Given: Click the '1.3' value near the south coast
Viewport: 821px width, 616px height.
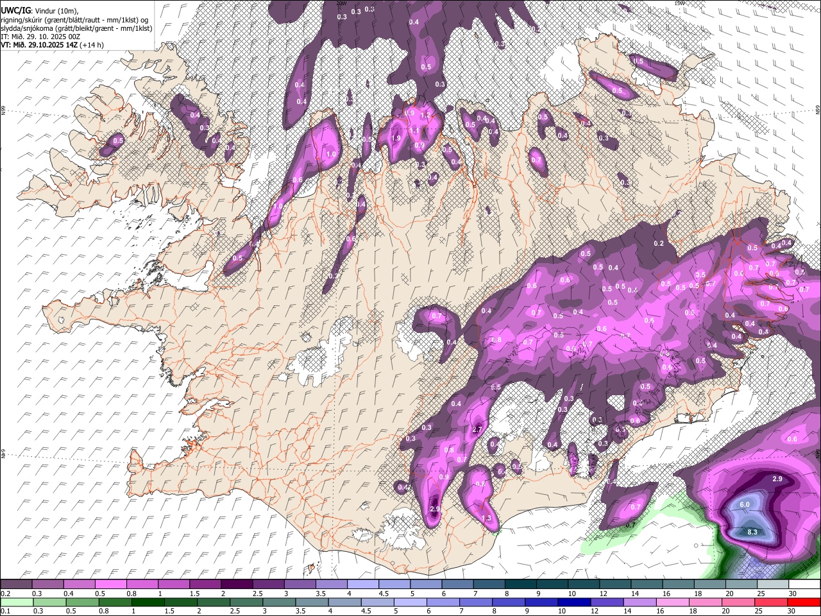Looking at the screenshot, I should tap(486, 518).
